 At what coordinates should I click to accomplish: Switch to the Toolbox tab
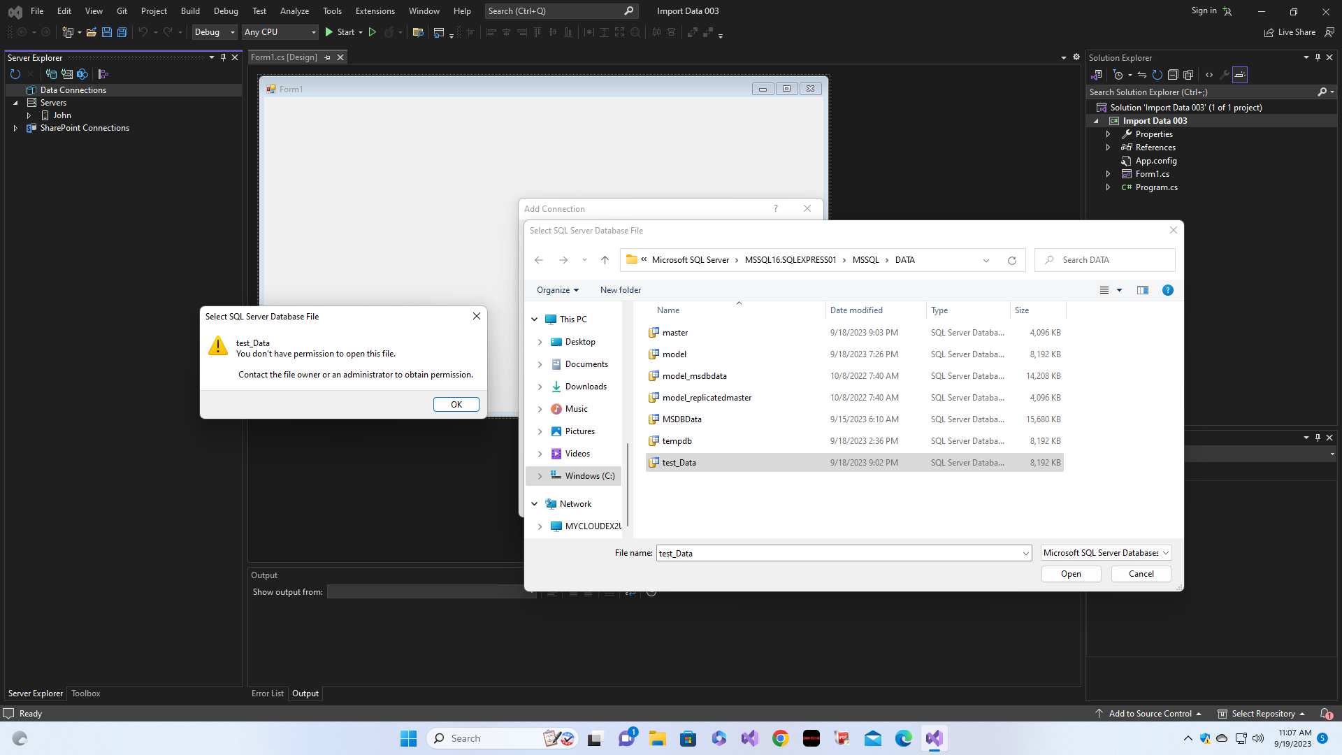point(86,693)
